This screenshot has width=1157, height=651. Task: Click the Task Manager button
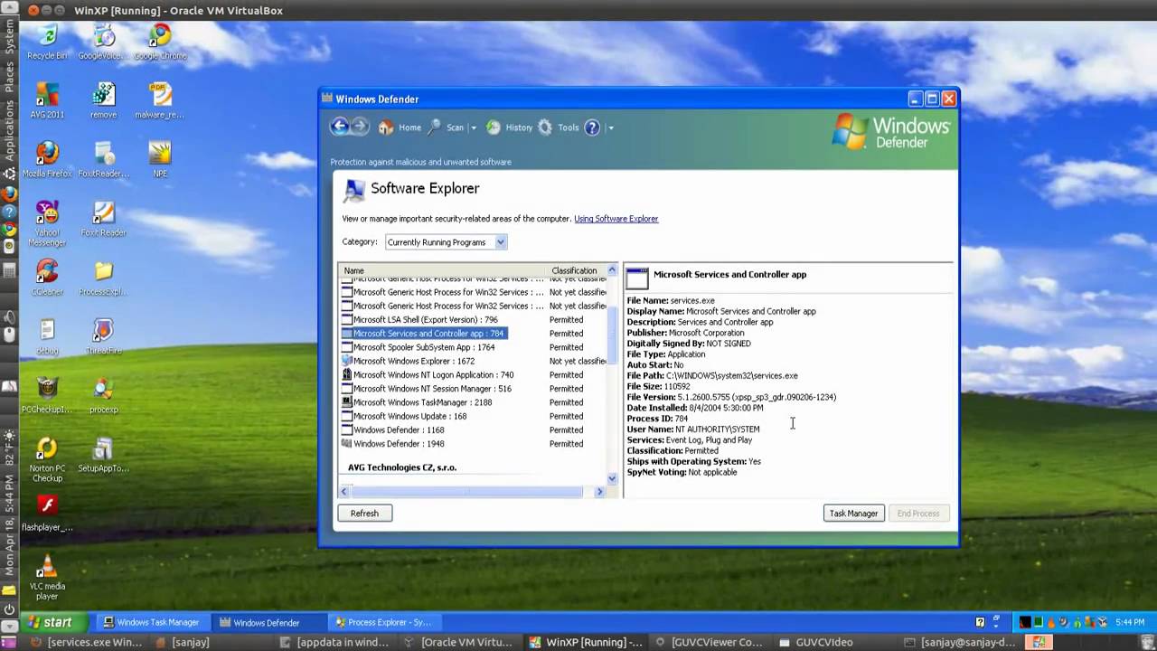[x=853, y=514]
